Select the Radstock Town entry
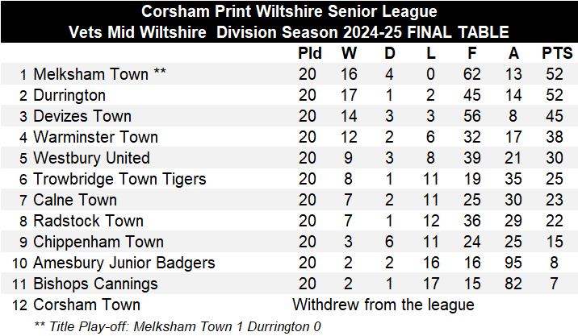The width and height of the screenshot is (578, 336). pos(87,221)
